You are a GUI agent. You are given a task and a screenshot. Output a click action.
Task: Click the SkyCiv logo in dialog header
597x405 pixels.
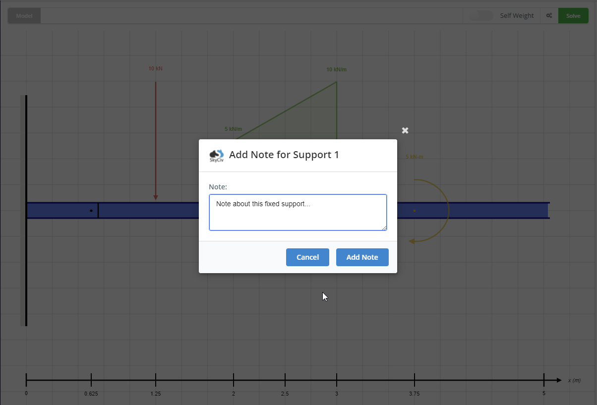click(x=217, y=156)
